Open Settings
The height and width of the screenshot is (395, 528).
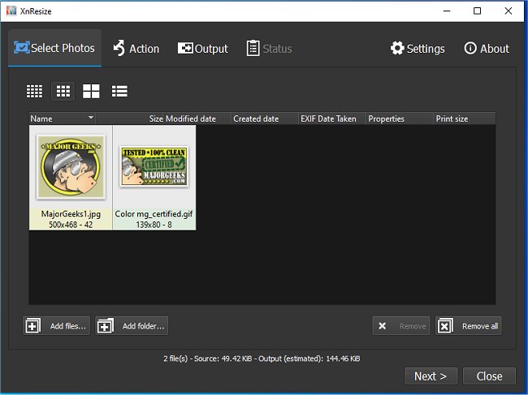(x=418, y=49)
